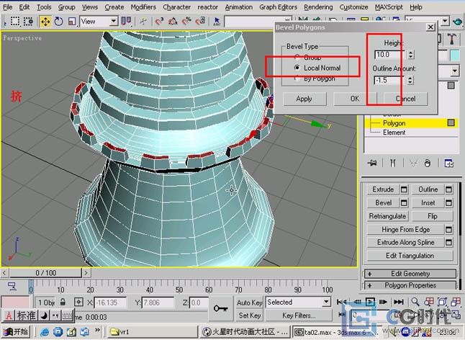This screenshot has height=340, width=465.
Task: Click the Zoom All viewport tool
Action: click(429, 302)
